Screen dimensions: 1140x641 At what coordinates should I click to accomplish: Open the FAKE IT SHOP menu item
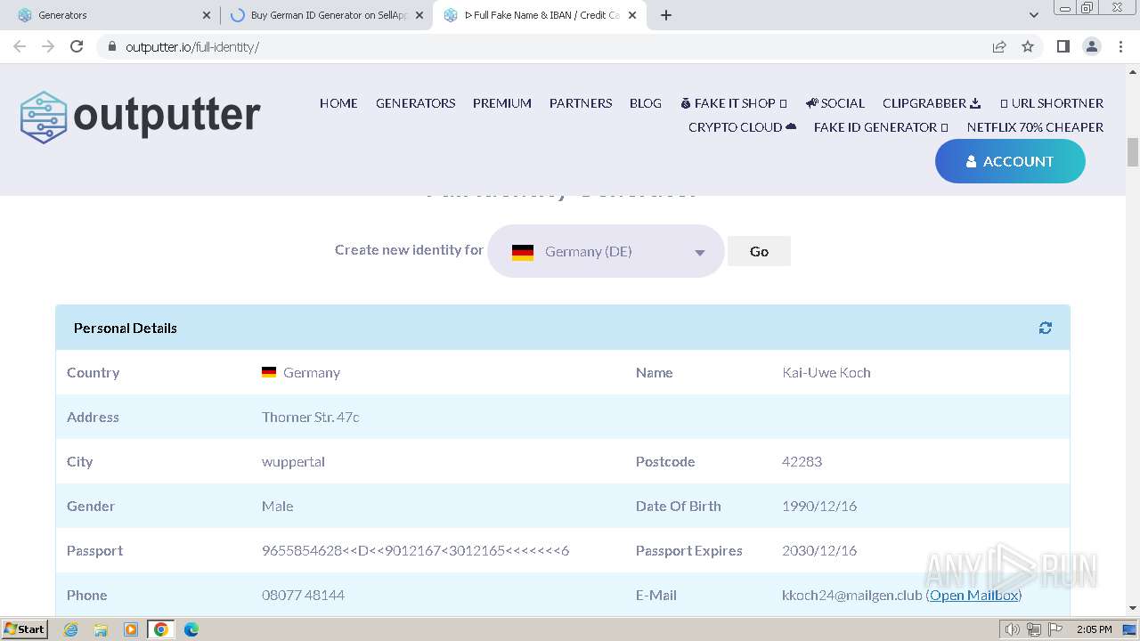[x=734, y=103]
